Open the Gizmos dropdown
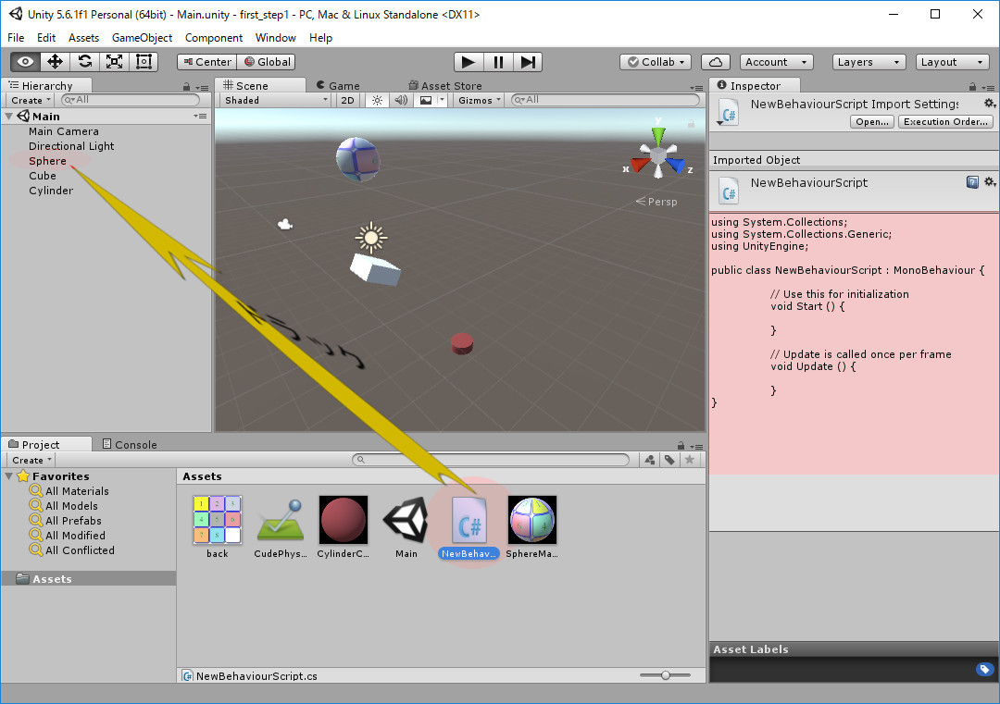Image resolution: width=1000 pixels, height=704 pixels. [x=481, y=100]
